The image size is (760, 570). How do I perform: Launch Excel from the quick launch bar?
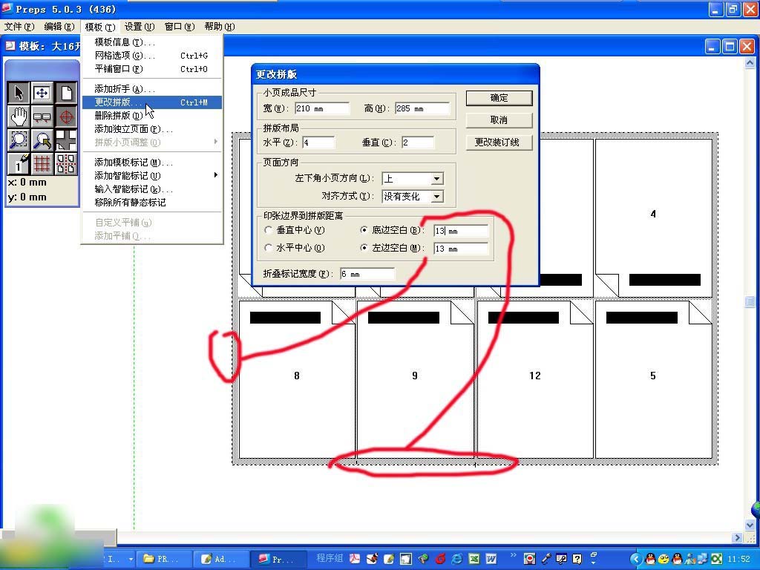click(x=474, y=559)
